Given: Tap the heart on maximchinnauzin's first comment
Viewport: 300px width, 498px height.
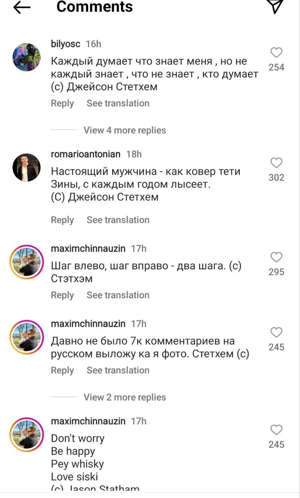Looking at the screenshot, I should [276, 257].
